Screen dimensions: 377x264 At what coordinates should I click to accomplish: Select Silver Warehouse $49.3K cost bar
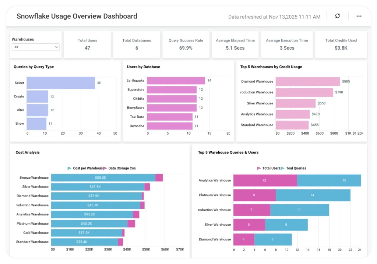pyautogui.click(x=98, y=187)
